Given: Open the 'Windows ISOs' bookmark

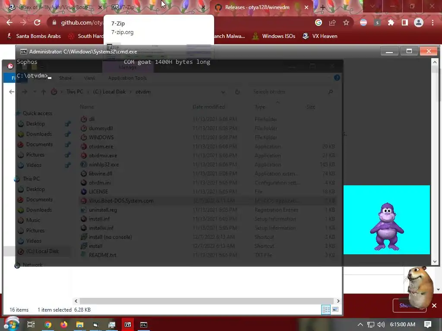Looking at the screenshot, I should pos(274,36).
